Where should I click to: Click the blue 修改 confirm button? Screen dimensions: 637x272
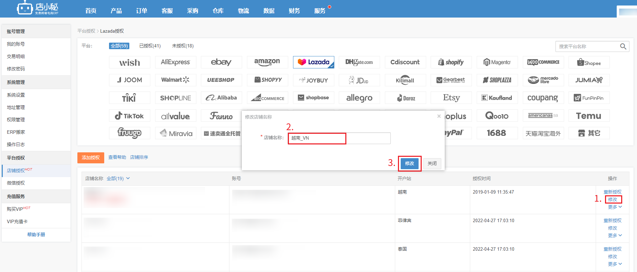coord(410,163)
